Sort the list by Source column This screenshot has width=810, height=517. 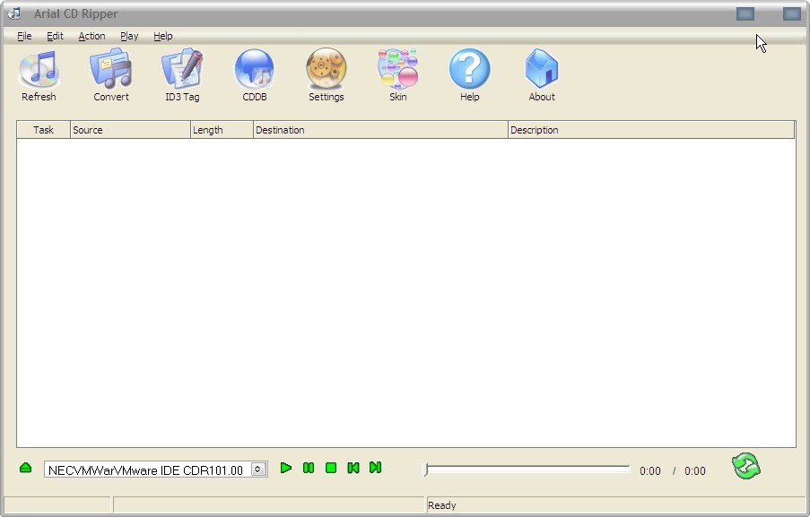tap(130, 130)
